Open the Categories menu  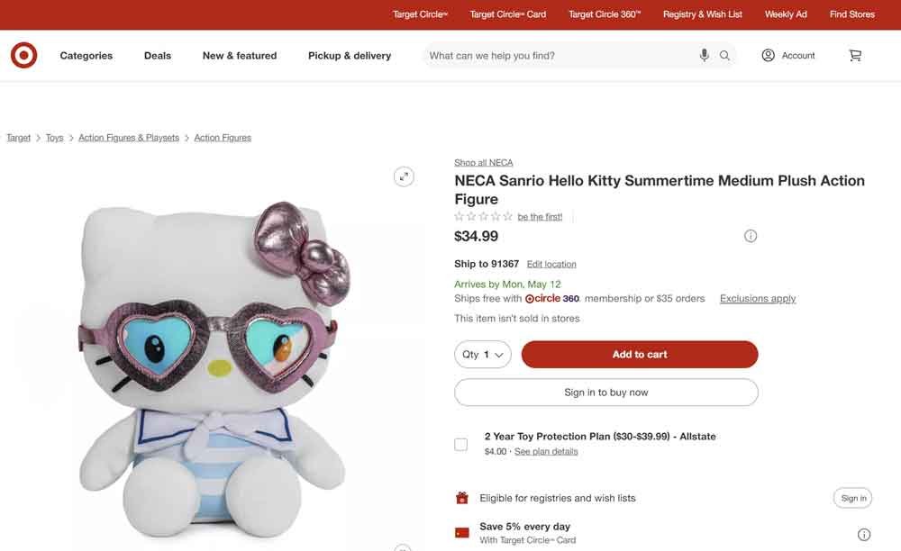tap(86, 55)
